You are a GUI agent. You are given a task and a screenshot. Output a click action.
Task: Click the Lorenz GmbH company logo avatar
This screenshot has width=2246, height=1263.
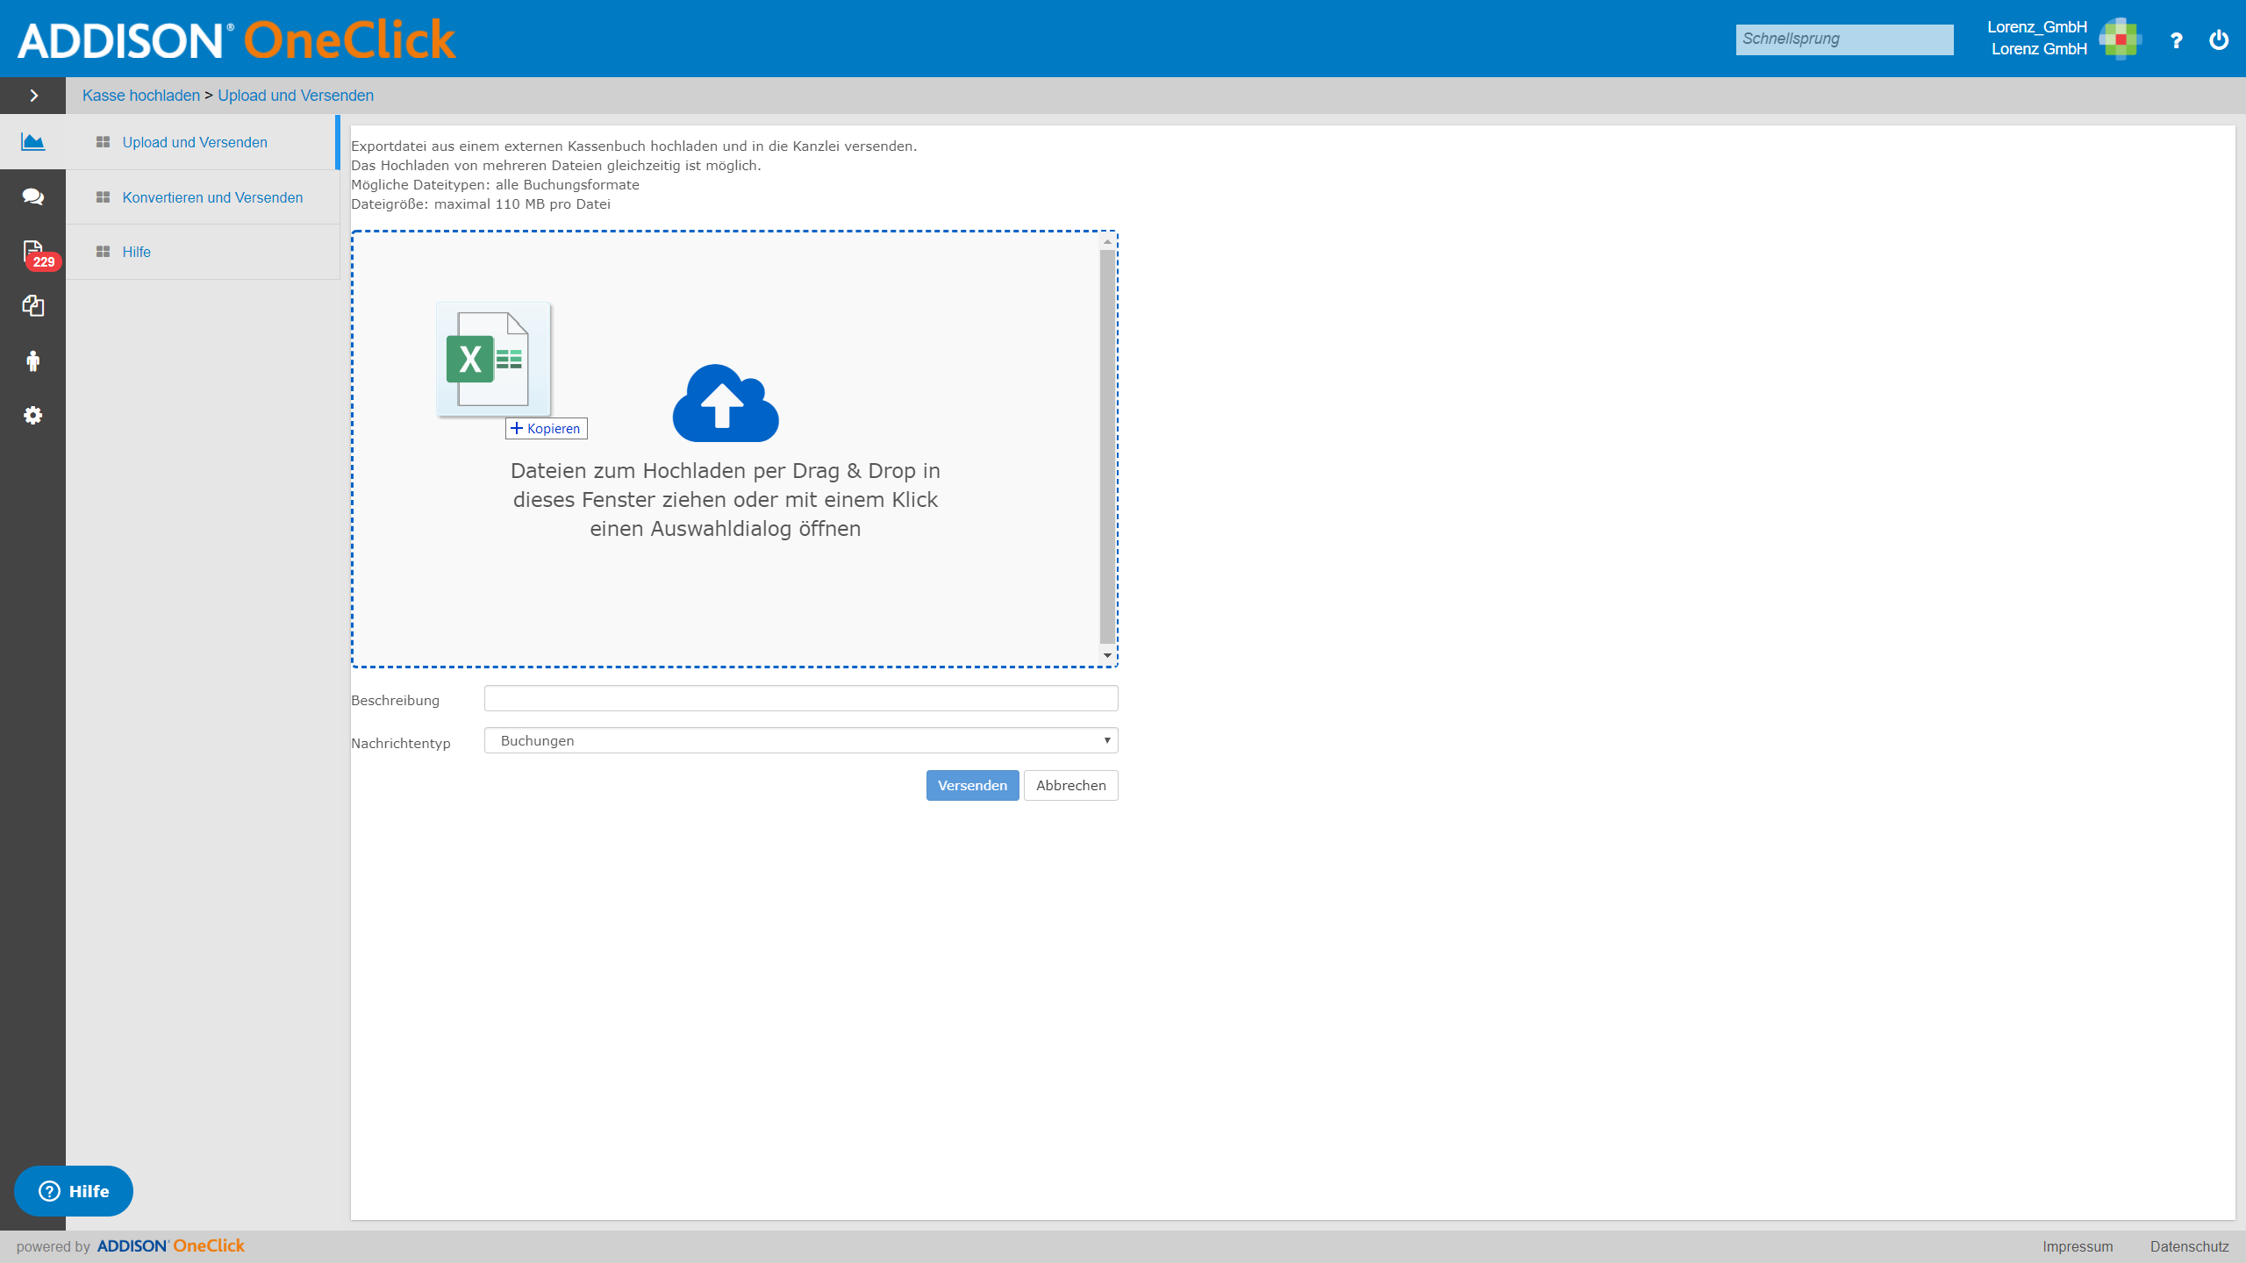click(2120, 39)
